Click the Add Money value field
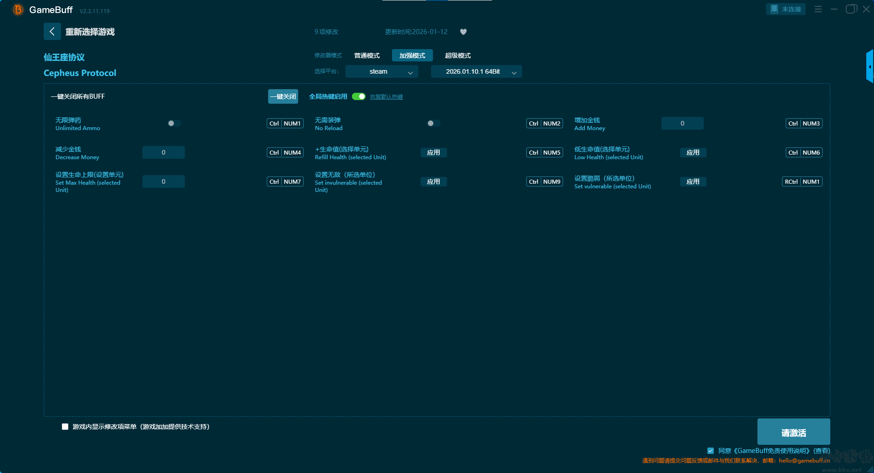 point(682,123)
